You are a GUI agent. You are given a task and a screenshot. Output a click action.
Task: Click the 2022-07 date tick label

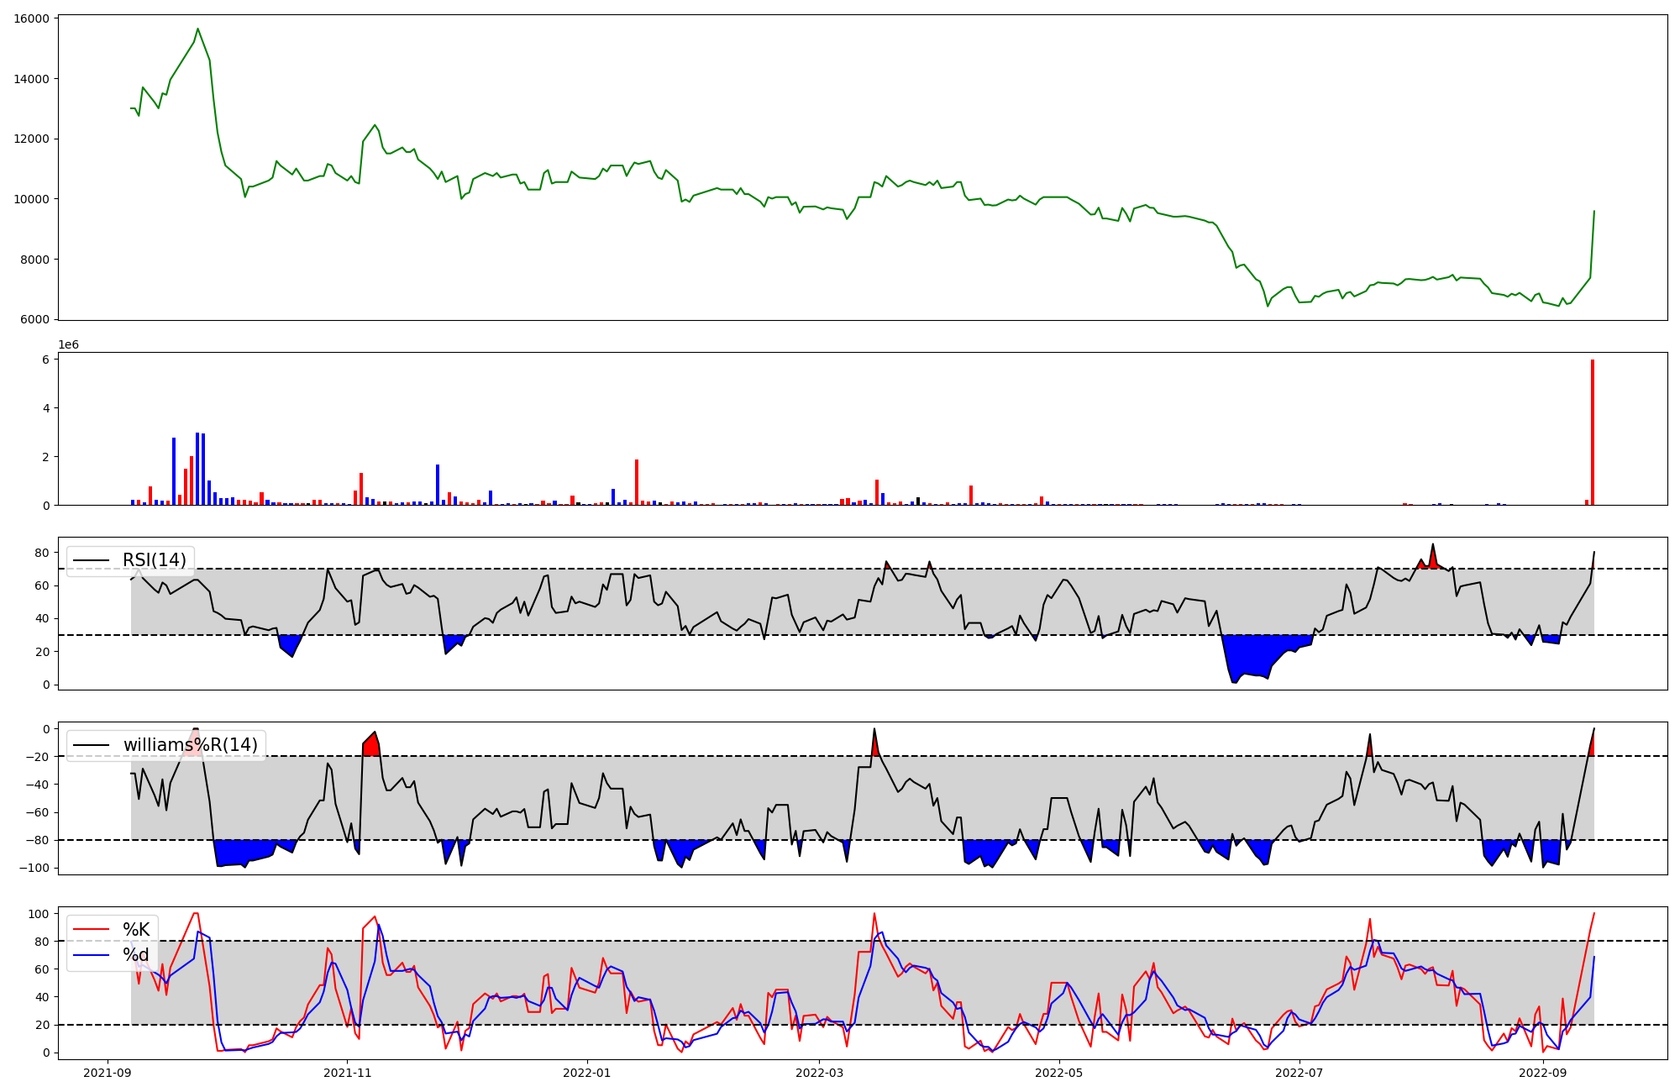tap(1299, 1073)
